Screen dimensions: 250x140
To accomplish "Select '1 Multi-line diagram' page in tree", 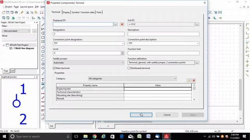I will tap(24, 48).
